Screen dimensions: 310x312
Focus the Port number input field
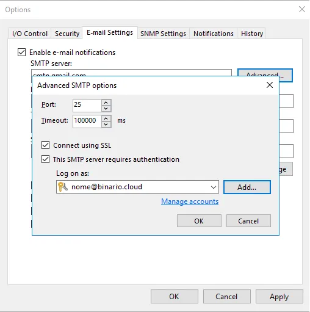tap(87, 105)
